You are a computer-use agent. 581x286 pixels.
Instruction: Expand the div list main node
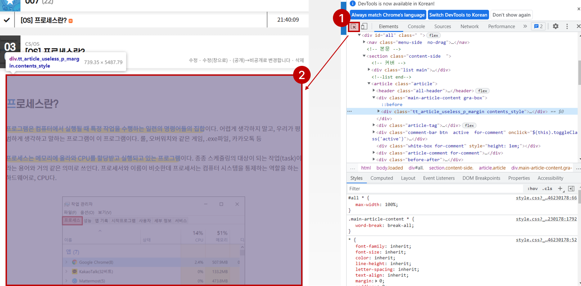[x=369, y=70]
